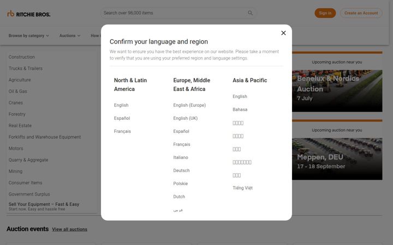Click the Ritchie Bros. logo

pos(28,14)
